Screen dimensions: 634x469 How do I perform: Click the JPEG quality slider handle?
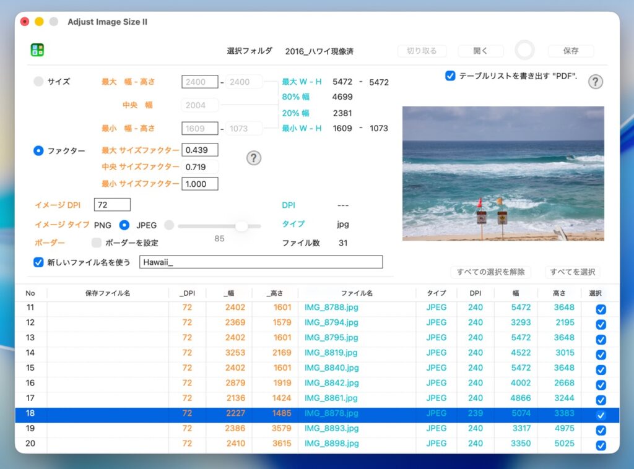click(x=241, y=226)
